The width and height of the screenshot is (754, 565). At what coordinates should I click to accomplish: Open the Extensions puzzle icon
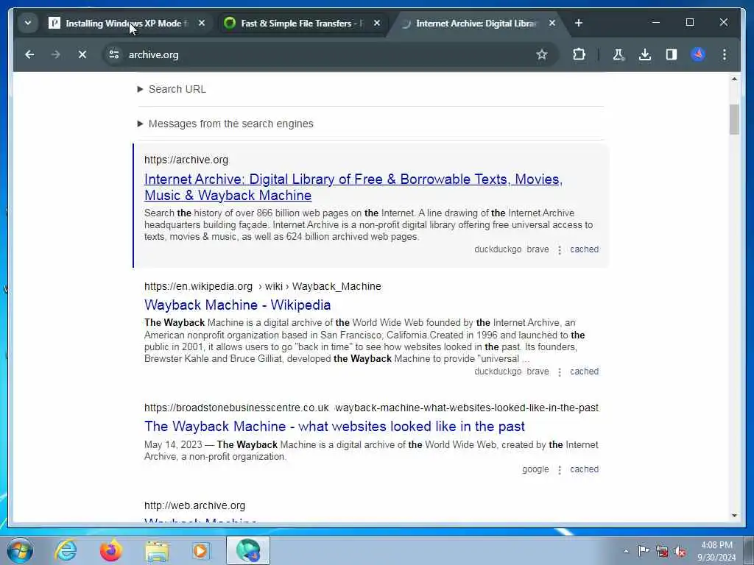click(579, 54)
